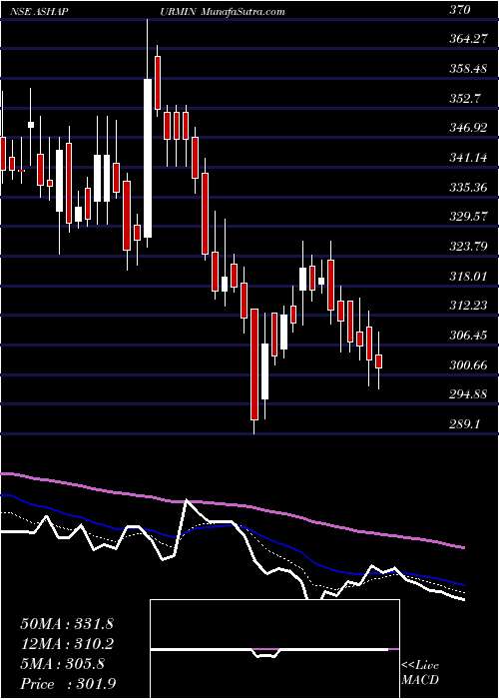Image resolution: width=499 pixels, height=699 pixels.
Task: Click the NSE ASHAPURMIN ticker label
Action: coord(103,11)
